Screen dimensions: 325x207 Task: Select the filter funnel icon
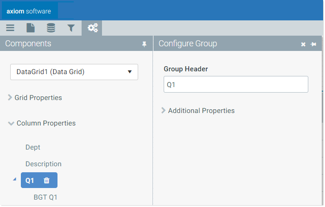click(71, 28)
